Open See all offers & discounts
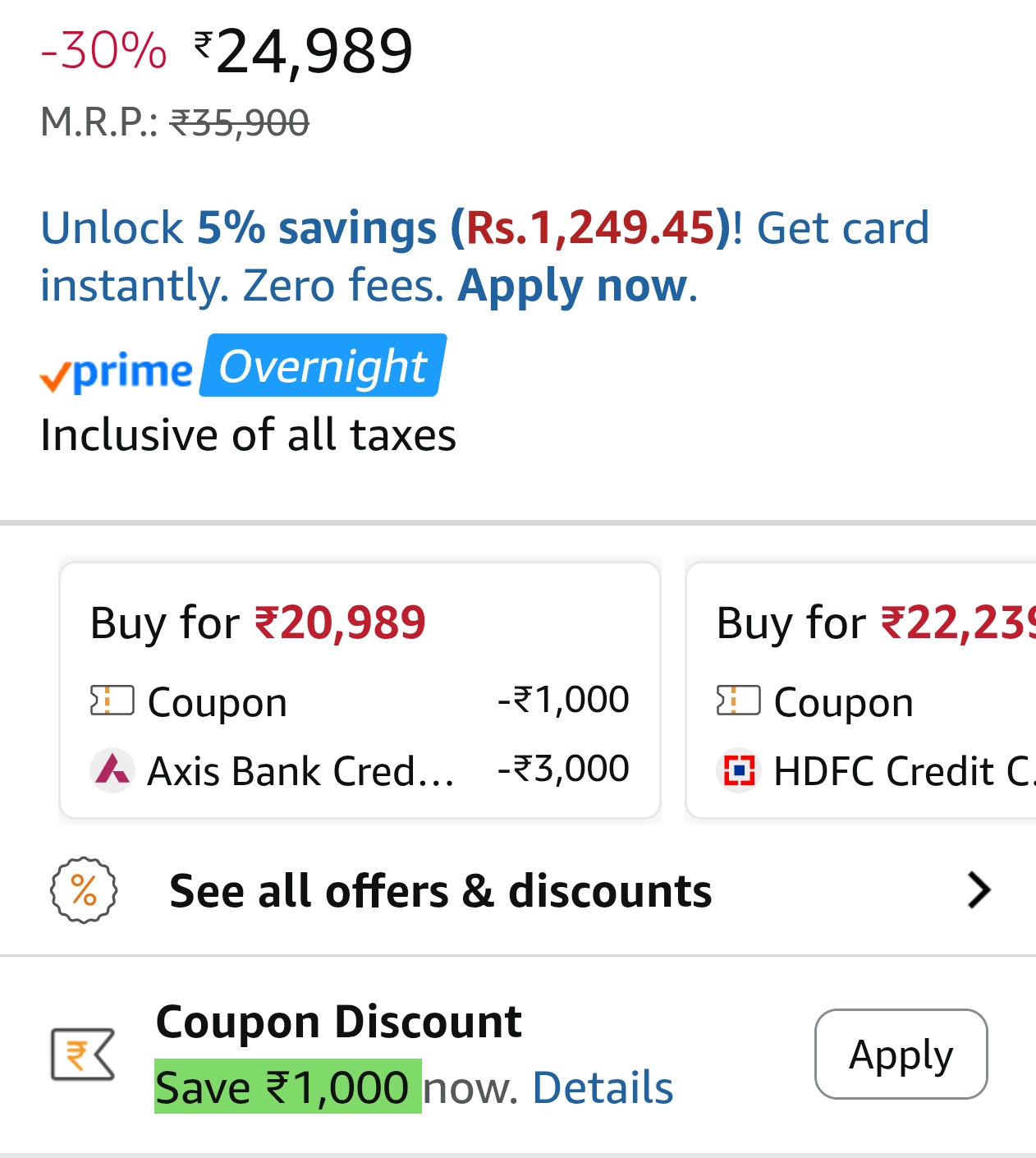 tap(440, 891)
